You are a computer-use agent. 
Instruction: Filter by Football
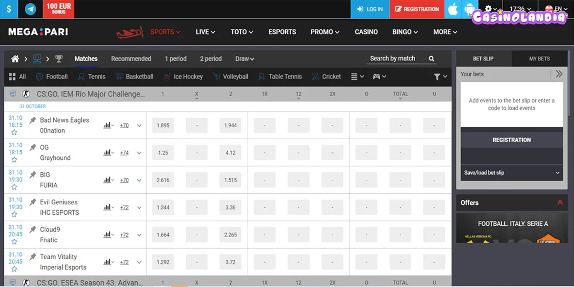click(x=51, y=77)
